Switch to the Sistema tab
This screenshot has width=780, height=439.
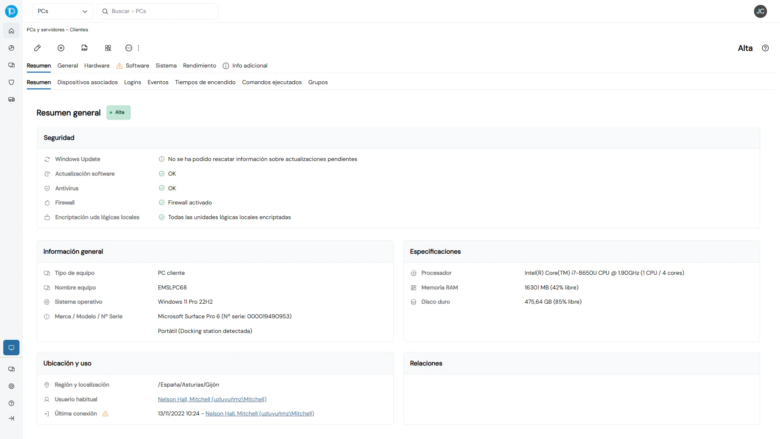tap(166, 66)
